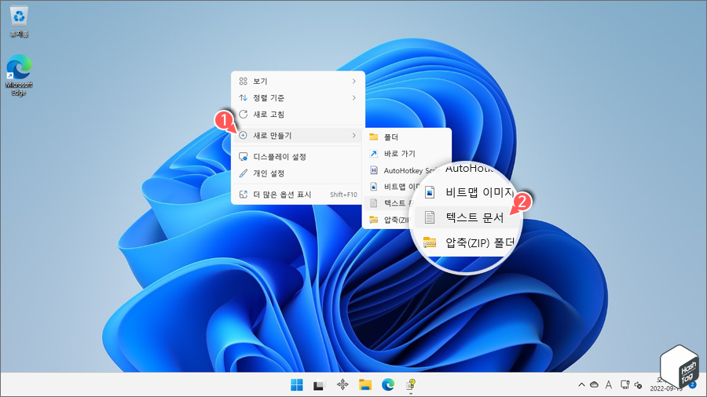Open the Recycle Bin desktop icon
The height and width of the screenshot is (397, 707).
coord(19,22)
